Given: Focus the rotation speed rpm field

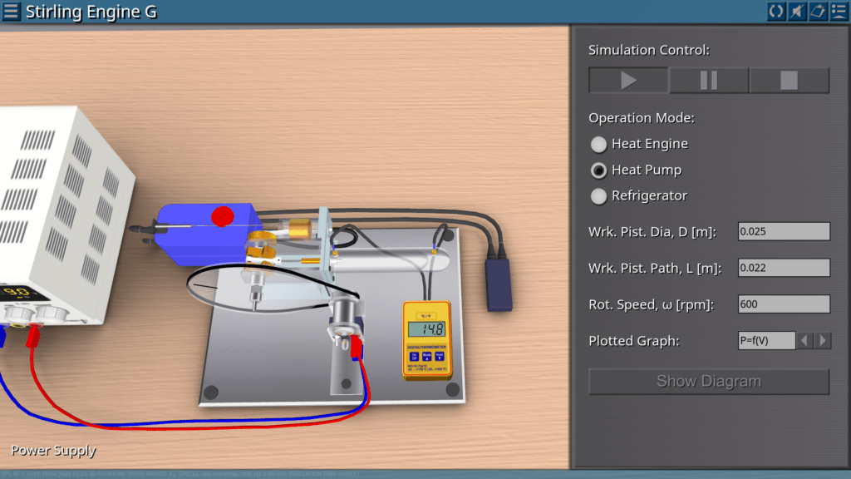Looking at the screenshot, I should 784,304.
